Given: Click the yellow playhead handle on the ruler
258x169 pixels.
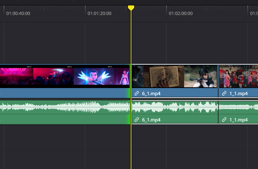Looking at the screenshot, I should click(131, 8).
